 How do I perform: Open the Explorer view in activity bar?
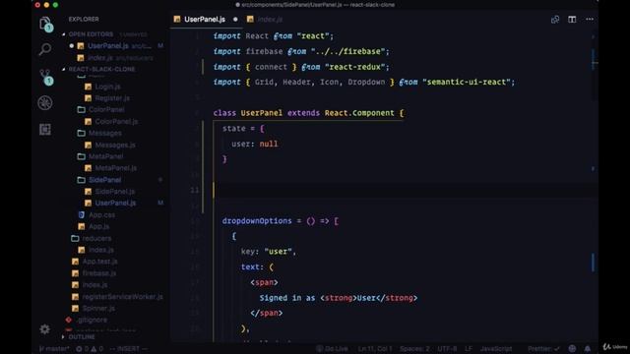(45, 24)
